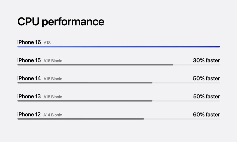237x142 pixels.
Task: Click "50% faster" in the iPhone 13 row
Action: pyautogui.click(x=206, y=97)
